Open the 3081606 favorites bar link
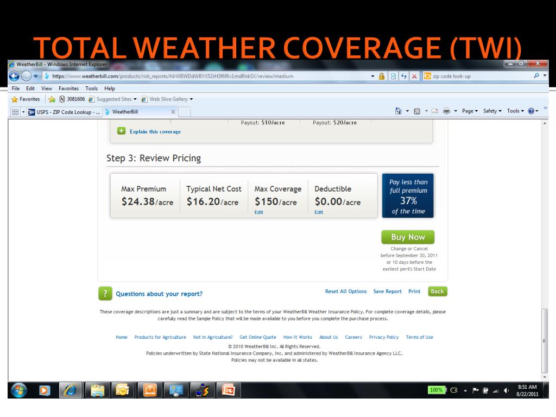The image size is (556, 417). (72, 99)
